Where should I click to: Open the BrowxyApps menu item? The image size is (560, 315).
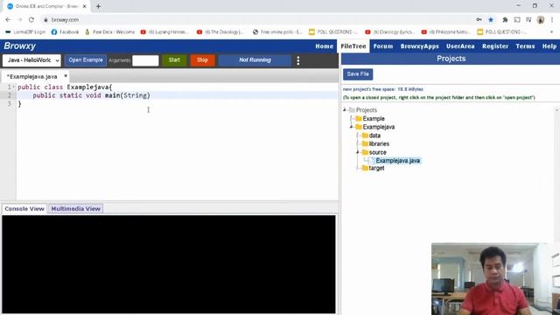click(419, 46)
